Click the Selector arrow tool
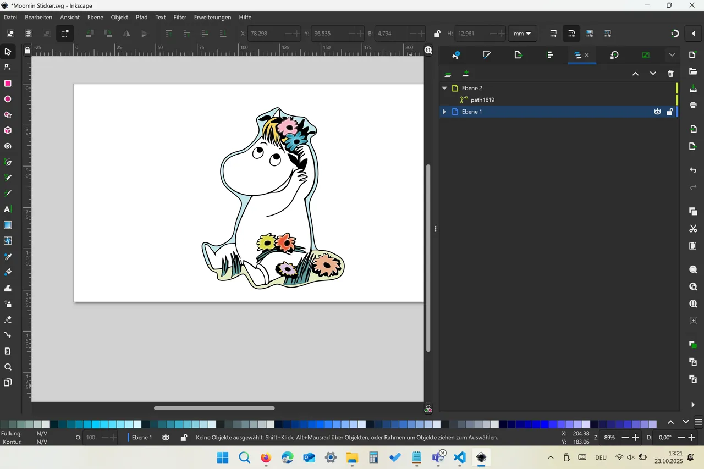704x469 pixels. coord(8,52)
